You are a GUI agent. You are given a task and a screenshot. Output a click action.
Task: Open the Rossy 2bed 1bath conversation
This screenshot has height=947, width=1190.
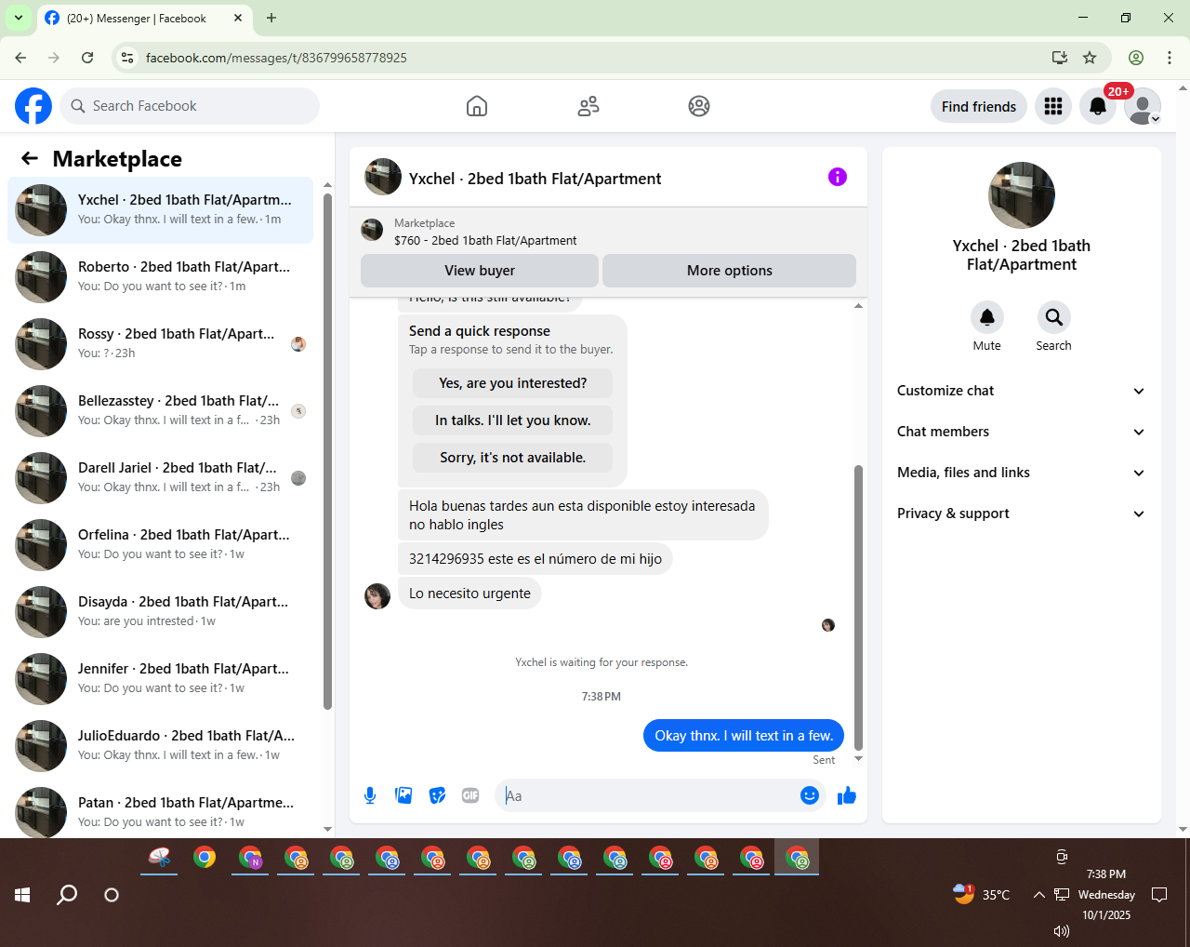point(160,344)
